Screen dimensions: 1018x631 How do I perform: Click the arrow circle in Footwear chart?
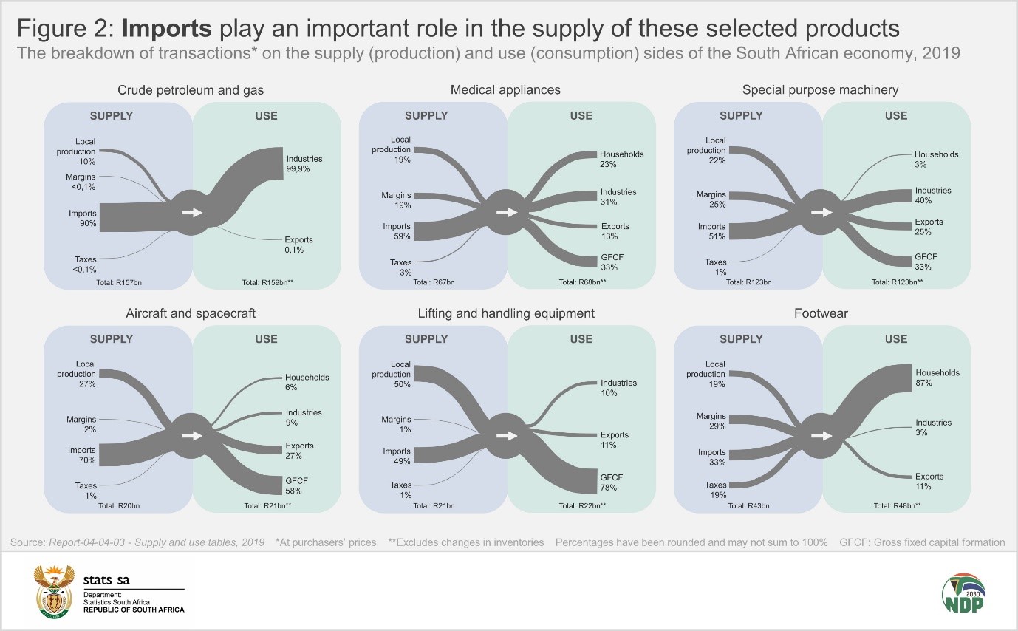pyautogui.click(x=821, y=436)
